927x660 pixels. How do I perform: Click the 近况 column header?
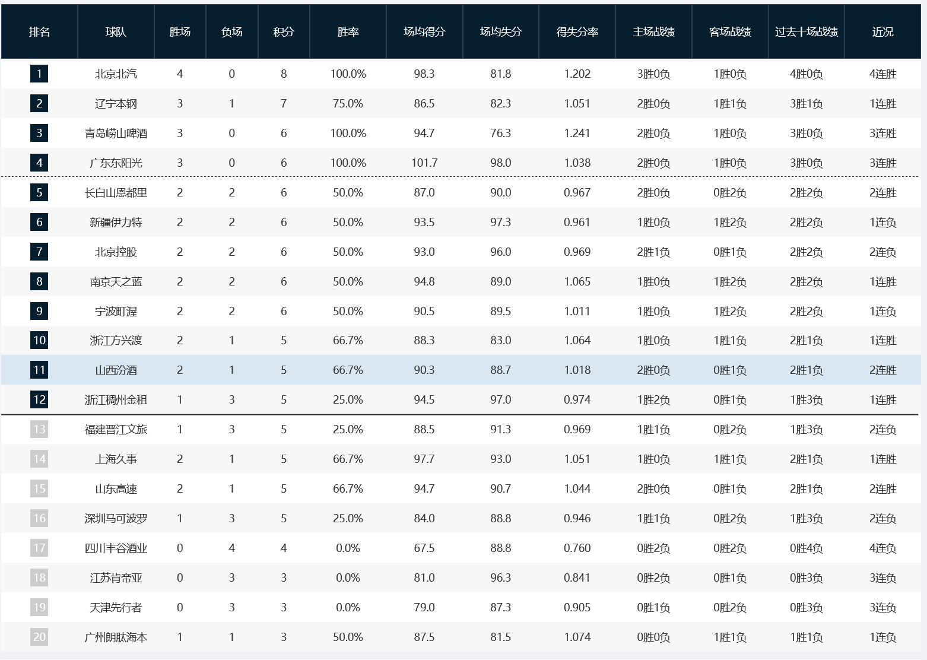[882, 32]
